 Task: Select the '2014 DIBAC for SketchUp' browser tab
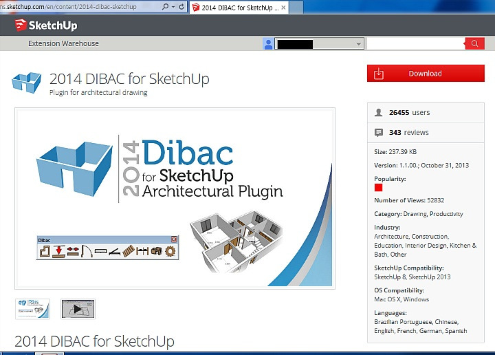point(240,8)
